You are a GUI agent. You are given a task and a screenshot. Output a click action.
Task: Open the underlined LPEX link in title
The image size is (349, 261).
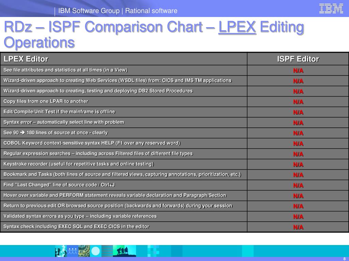point(237,27)
